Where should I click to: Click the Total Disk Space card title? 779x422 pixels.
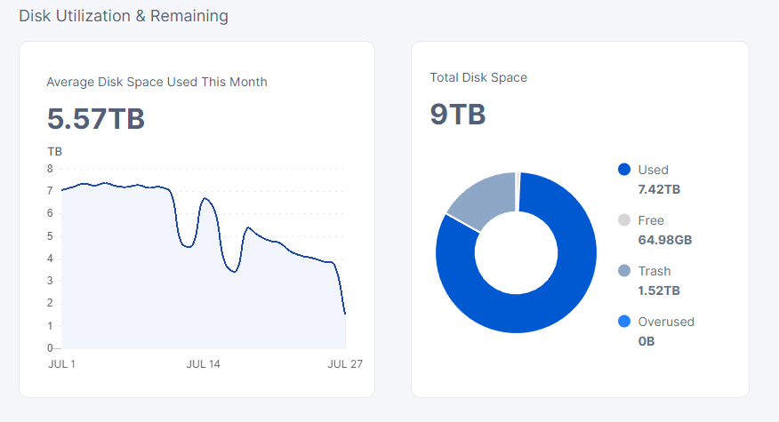click(x=478, y=77)
